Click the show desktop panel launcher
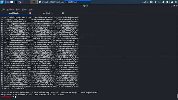 pos(8,2)
